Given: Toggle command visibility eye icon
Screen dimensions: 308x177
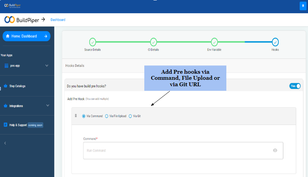Looking at the screenshot, I should coord(275,150).
